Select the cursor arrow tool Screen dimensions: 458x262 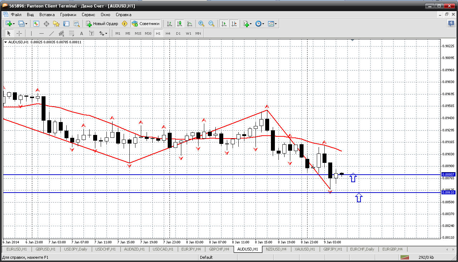[x=9, y=33]
